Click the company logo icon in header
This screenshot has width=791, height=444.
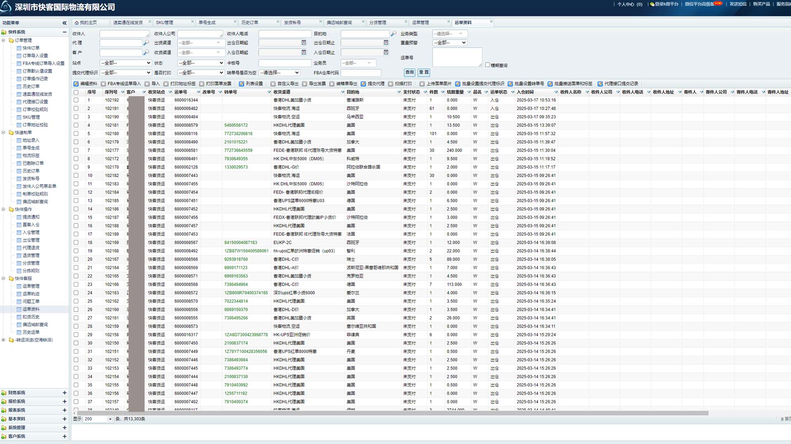coord(6,7)
